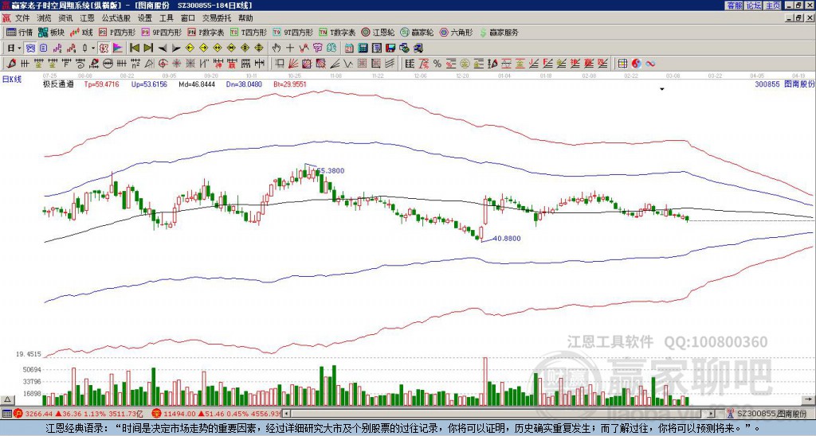
Task: Open the T四方形 tool
Action: (x=249, y=32)
